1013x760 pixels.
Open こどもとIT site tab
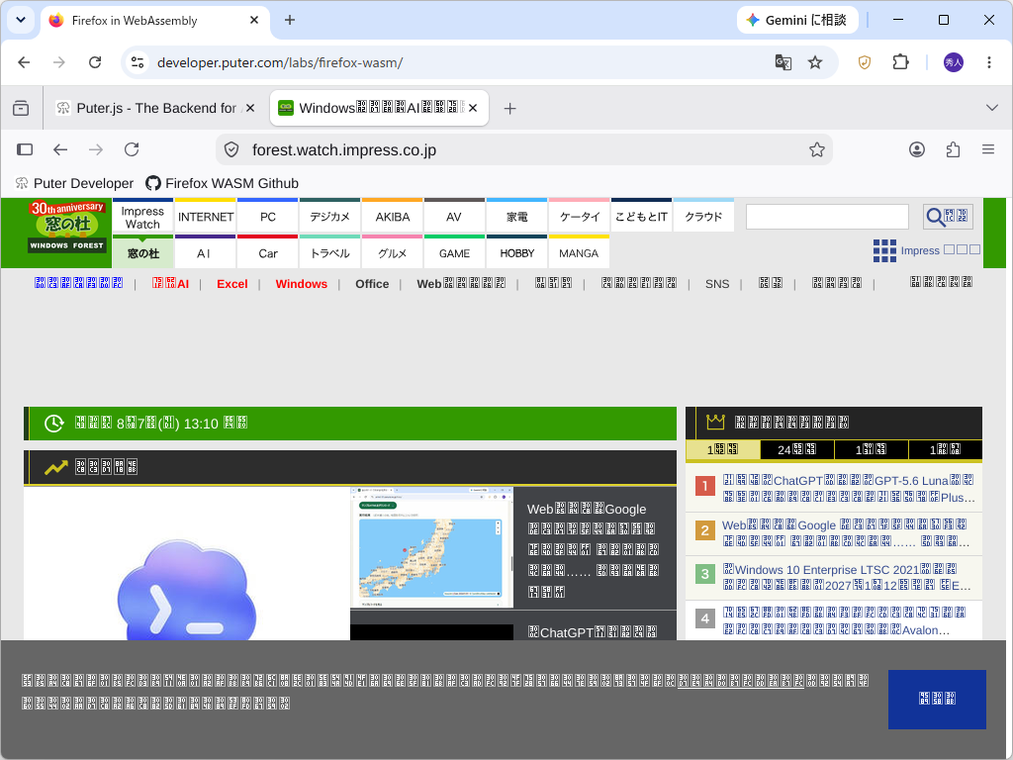tap(641, 217)
